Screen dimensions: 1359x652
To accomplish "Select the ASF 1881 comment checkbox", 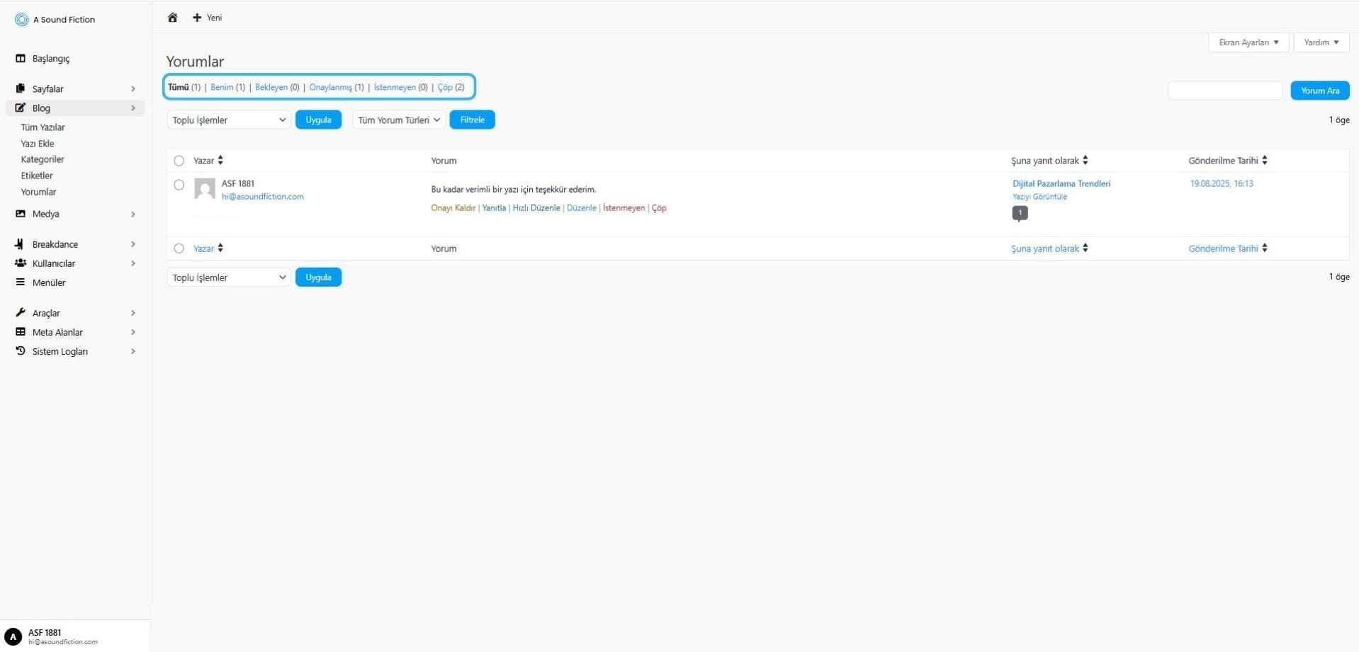I will pyautogui.click(x=179, y=185).
